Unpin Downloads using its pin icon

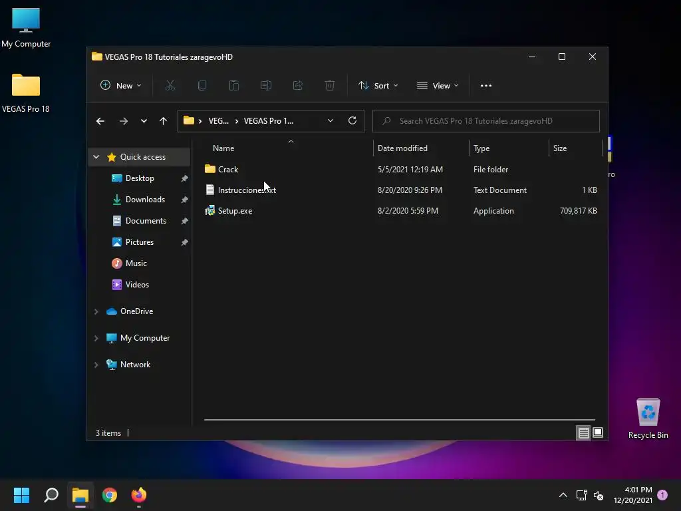185,200
